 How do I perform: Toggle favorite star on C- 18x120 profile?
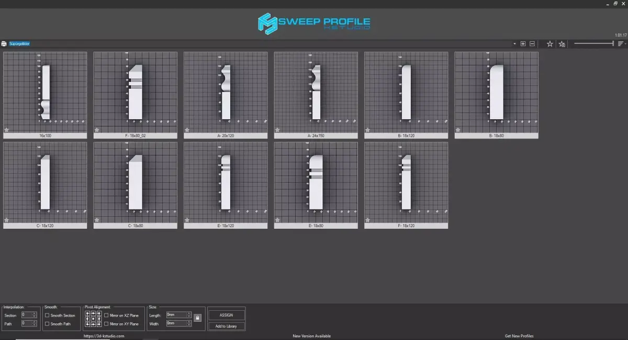[7, 220]
